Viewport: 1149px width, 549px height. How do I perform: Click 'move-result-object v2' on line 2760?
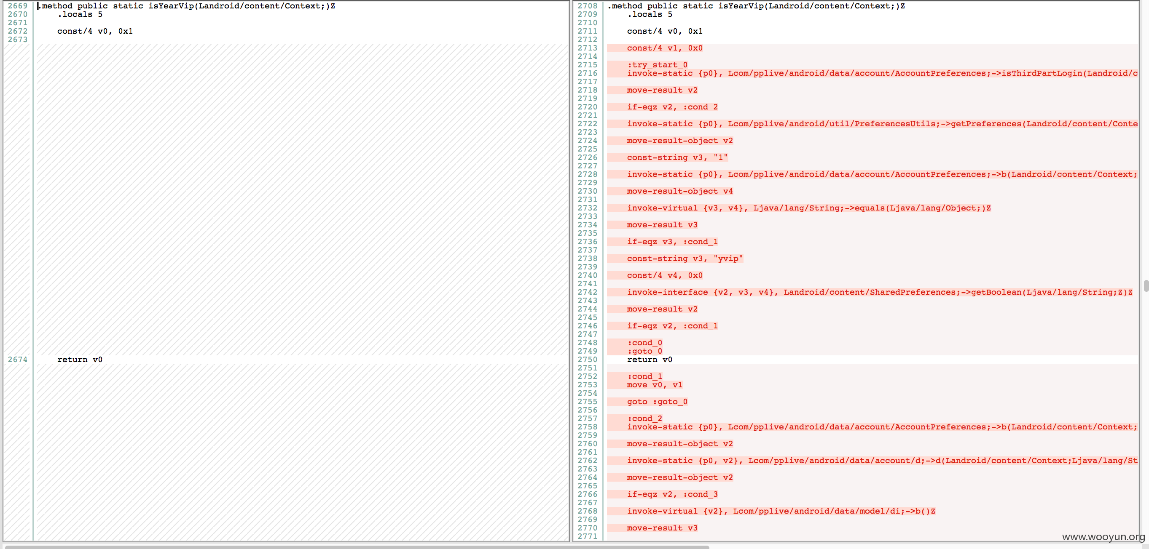point(680,444)
